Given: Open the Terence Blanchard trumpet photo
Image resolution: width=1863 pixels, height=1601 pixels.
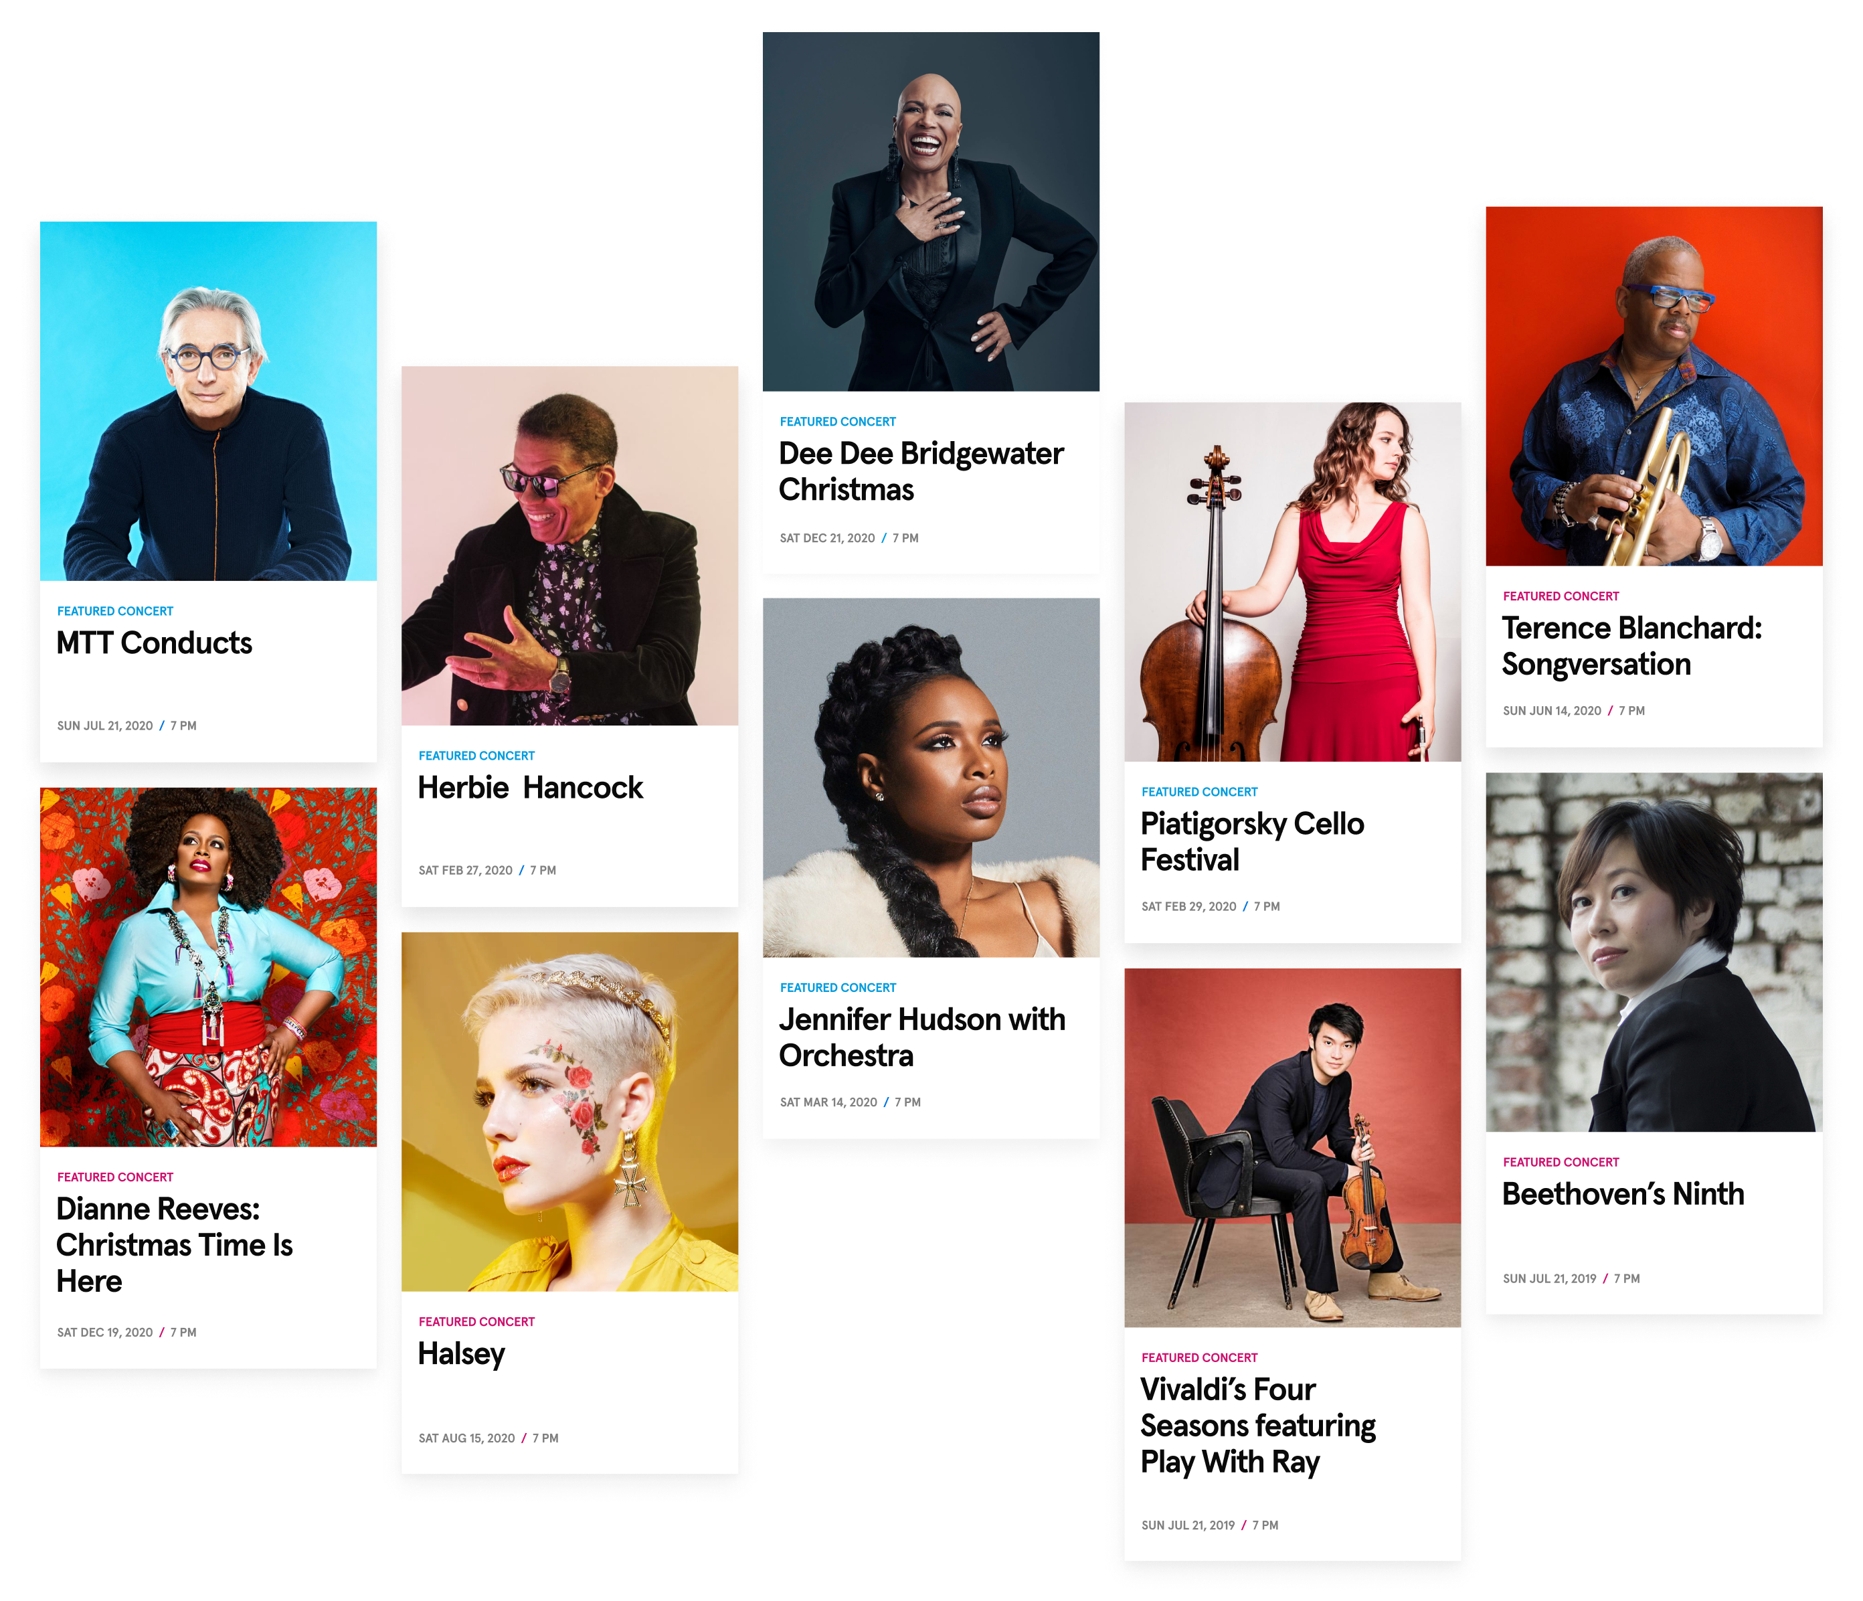Looking at the screenshot, I should 1654,386.
